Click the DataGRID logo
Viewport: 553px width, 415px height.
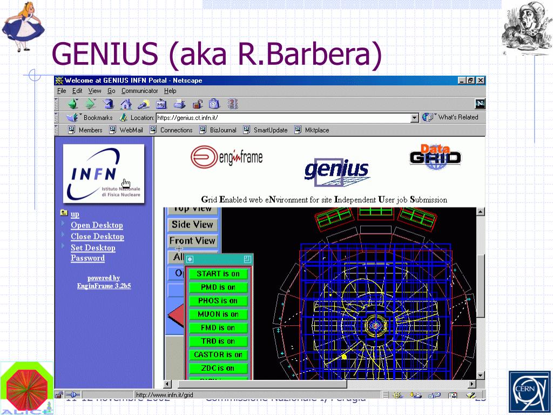click(x=436, y=157)
